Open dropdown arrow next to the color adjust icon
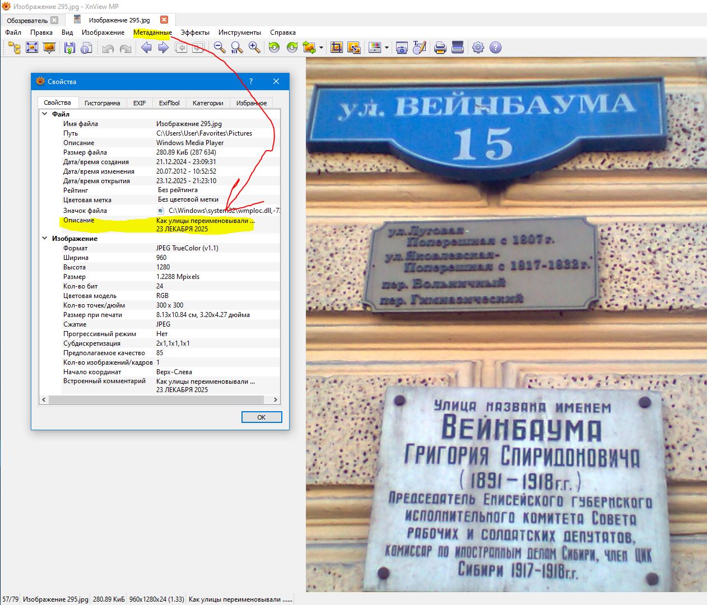The height and width of the screenshot is (605, 707). tap(387, 48)
